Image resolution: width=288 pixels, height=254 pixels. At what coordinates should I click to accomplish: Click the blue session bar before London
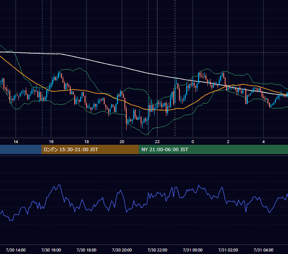pos(21,149)
